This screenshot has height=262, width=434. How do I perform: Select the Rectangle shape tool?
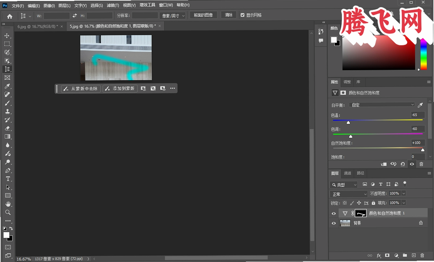pos(7,196)
